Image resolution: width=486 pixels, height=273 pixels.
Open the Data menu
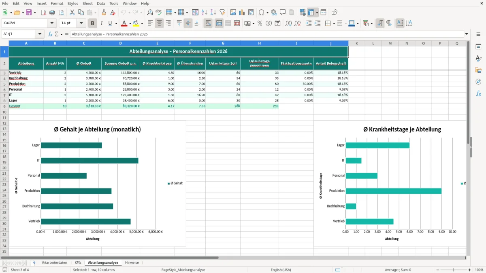[x=101, y=3]
